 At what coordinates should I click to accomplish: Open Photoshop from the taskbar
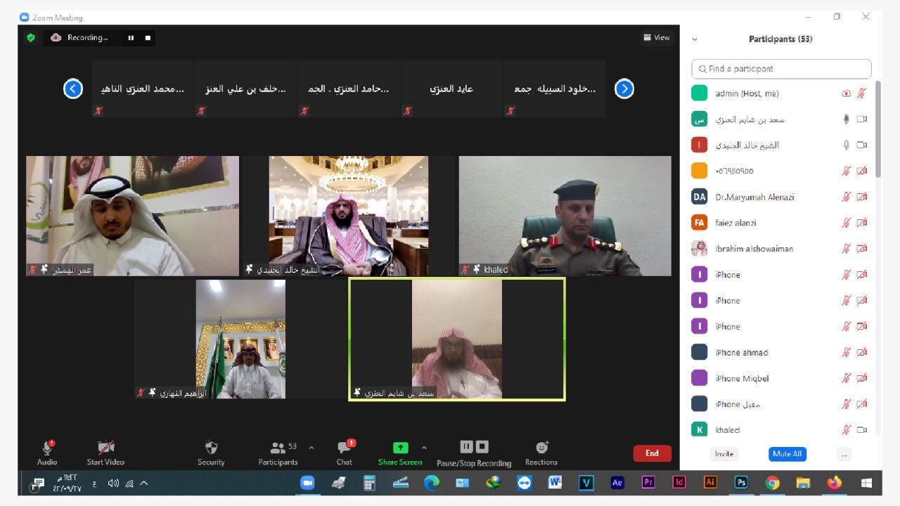coord(741,483)
